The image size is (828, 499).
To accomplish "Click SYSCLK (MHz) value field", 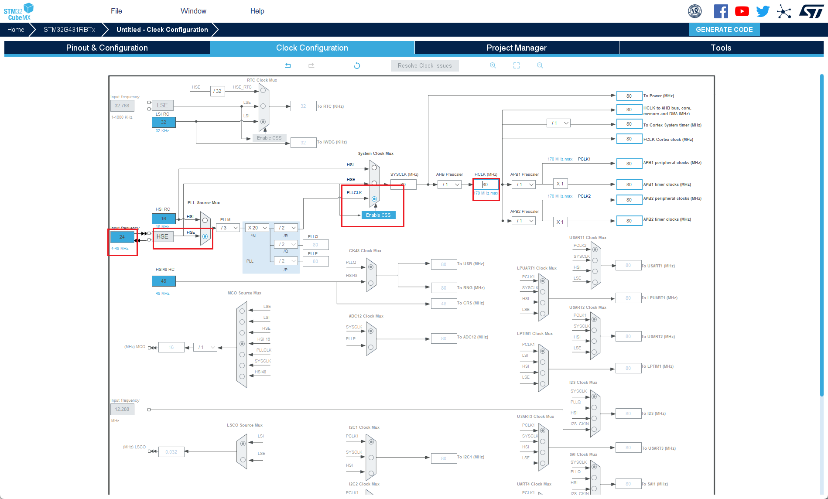I will point(403,185).
